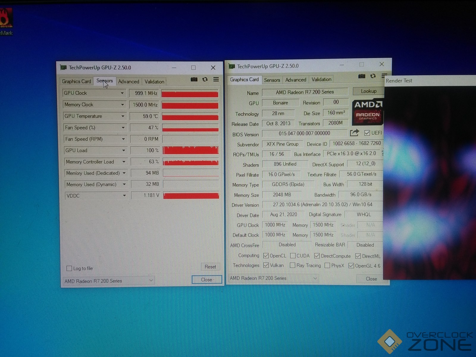Click the BIOS export share icon

point(355,133)
